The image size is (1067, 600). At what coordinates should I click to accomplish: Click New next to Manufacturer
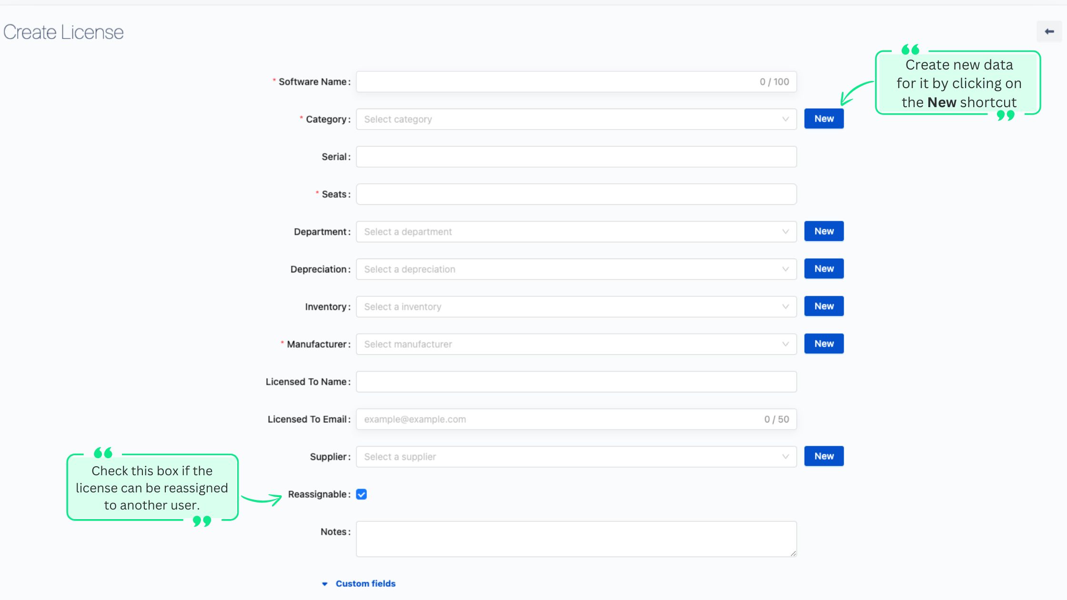click(x=824, y=343)
